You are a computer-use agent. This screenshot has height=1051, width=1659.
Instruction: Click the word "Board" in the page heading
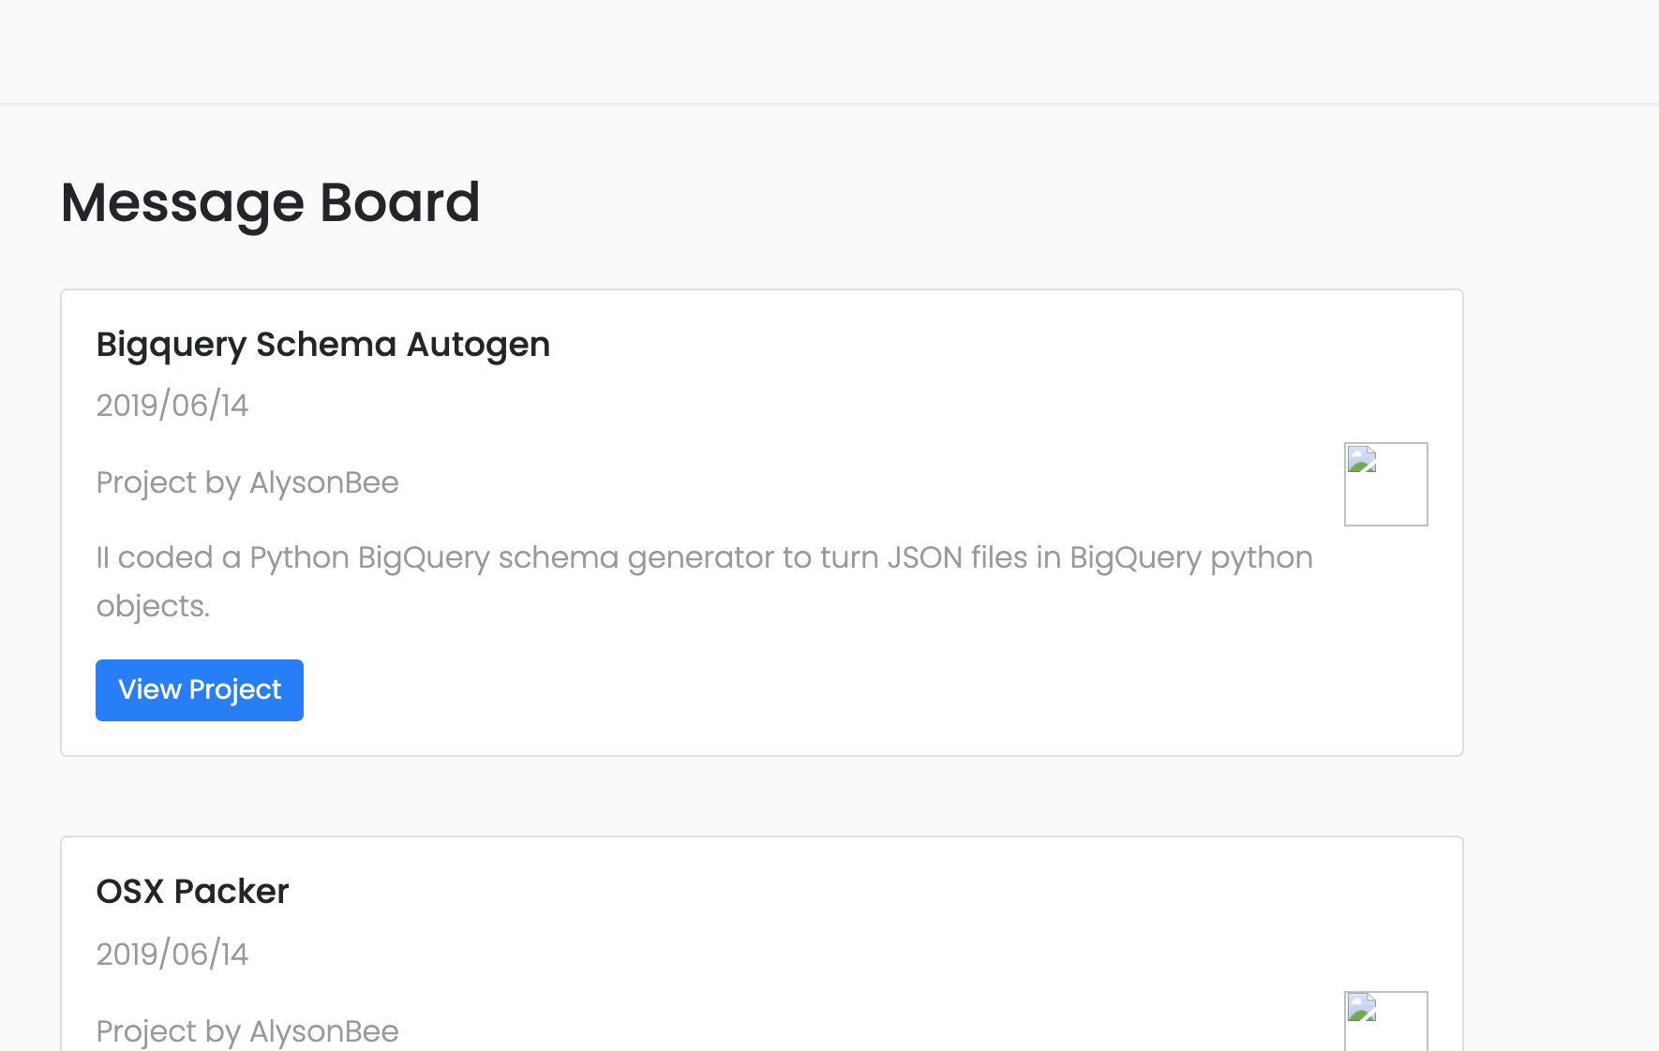(399, 202)
